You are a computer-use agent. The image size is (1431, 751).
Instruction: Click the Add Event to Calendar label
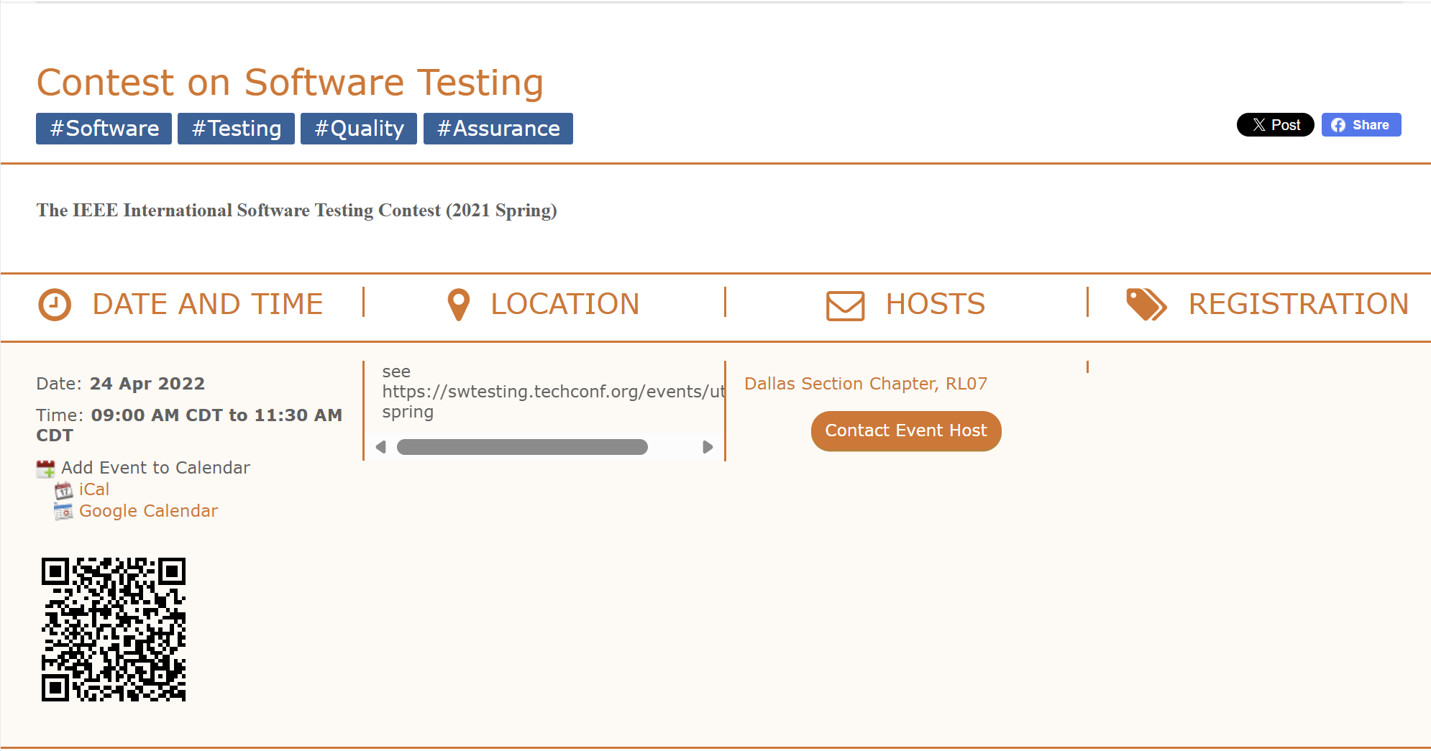(156, 468)
